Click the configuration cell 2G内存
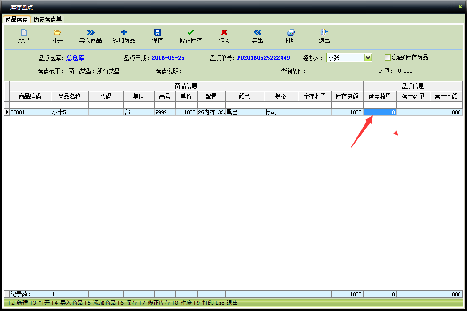This screenshot has height=311, width=467. tap(211, 112)
